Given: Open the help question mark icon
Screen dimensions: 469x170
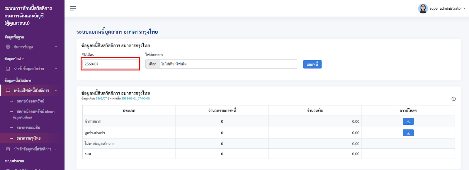Looking at the screenshot, I should point(453,99).
